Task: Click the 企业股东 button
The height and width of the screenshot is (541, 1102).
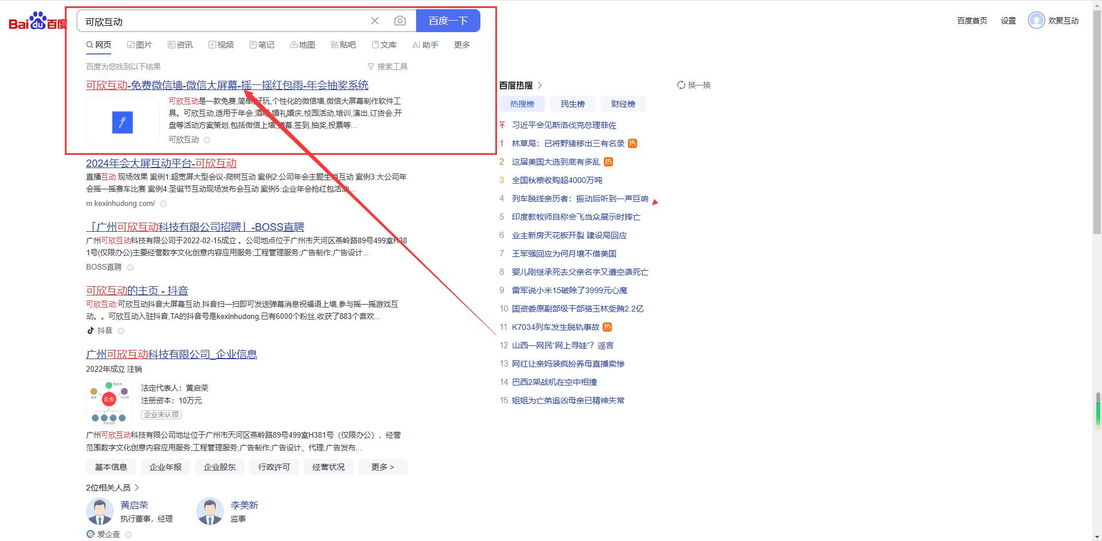Action: [x=220, y=467]
